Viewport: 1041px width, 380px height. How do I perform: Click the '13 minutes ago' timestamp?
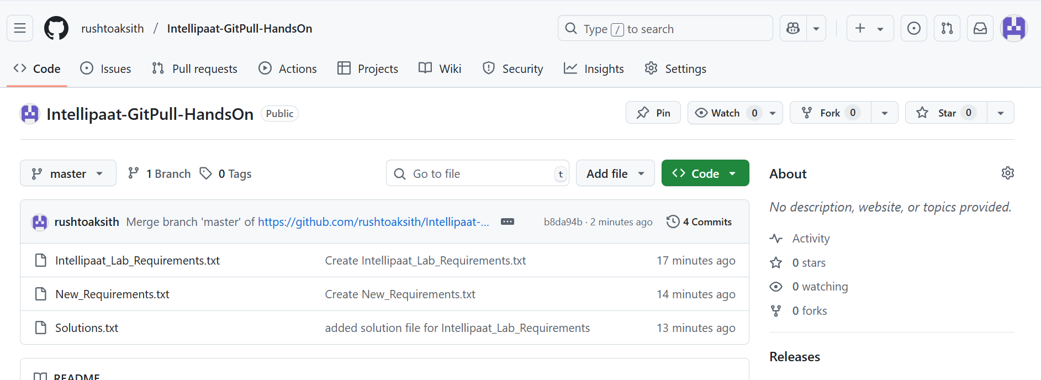(x=696, y=328)
